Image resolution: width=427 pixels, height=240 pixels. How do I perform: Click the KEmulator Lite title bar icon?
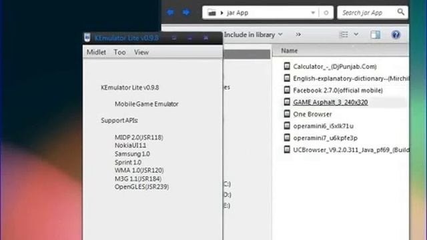pyautogui.click(x=87, y=37)
